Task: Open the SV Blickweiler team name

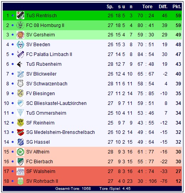Action: tap(41, 74)
